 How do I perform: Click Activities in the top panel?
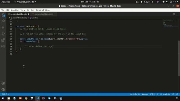(x=6, y=2)
